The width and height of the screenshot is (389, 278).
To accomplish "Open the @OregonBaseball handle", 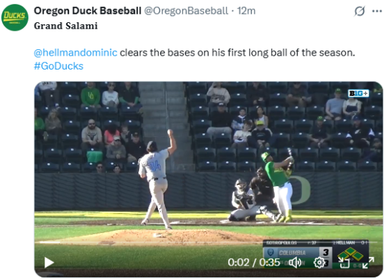I will (186, 11).
